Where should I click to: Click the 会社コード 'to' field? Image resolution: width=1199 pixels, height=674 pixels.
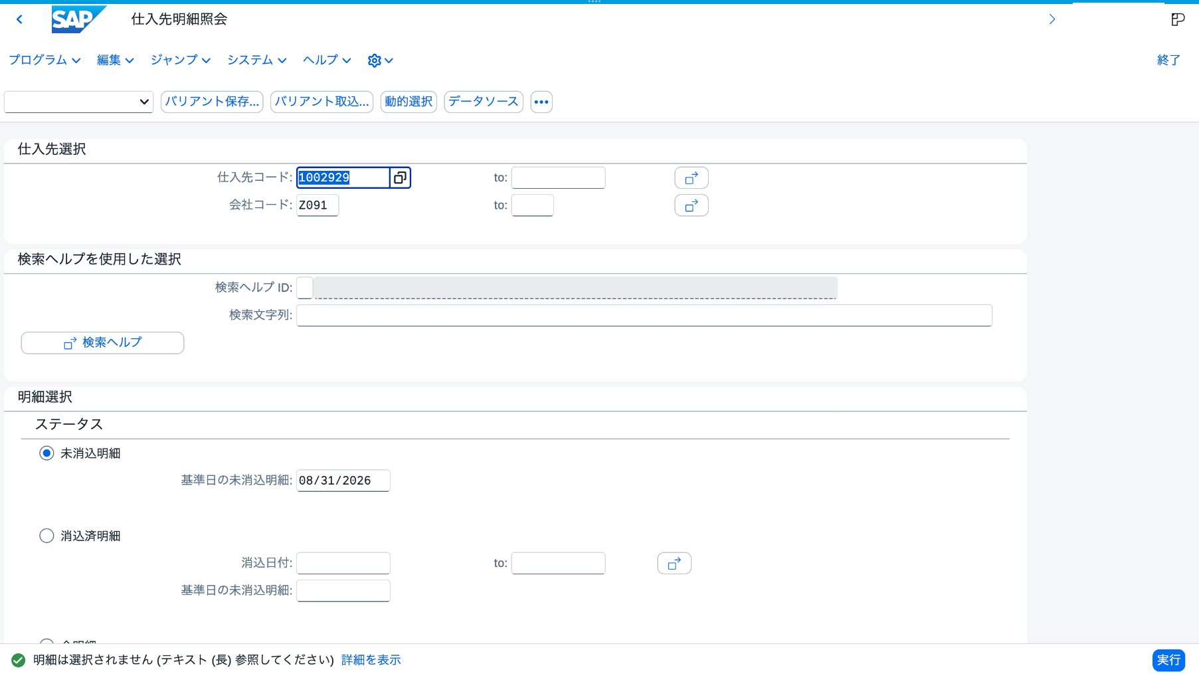[532, 205]
